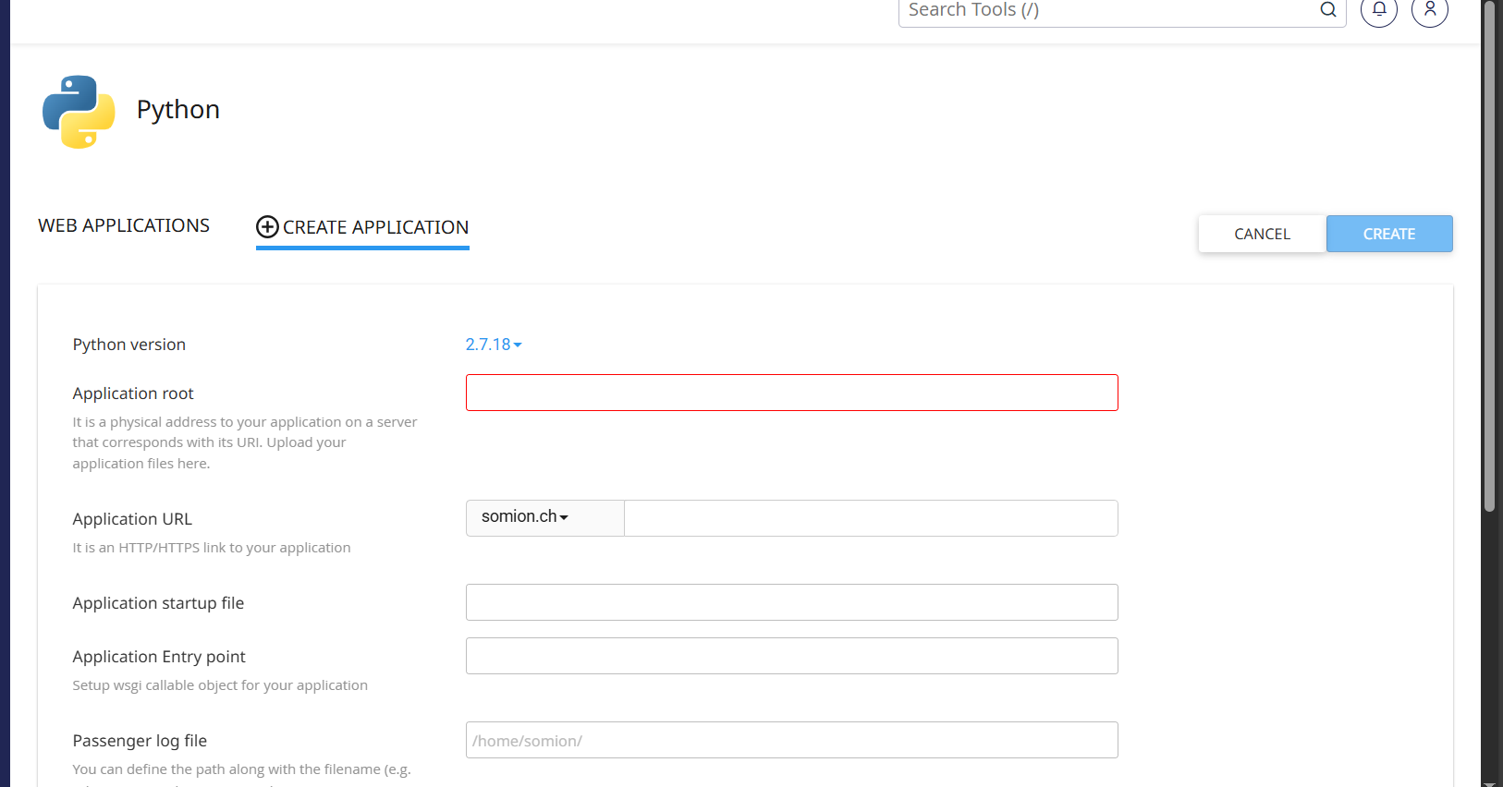This screenshot has width=1503, height=787.
Task: Open the somion.ch domain dropdown
Action: 525,517
